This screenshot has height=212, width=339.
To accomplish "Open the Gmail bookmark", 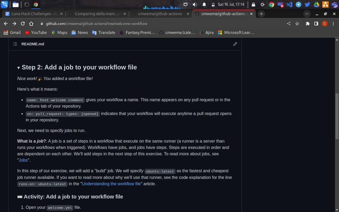I will (x=12, y=32).
